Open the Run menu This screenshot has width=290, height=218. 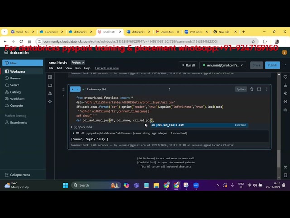[78, 68]
